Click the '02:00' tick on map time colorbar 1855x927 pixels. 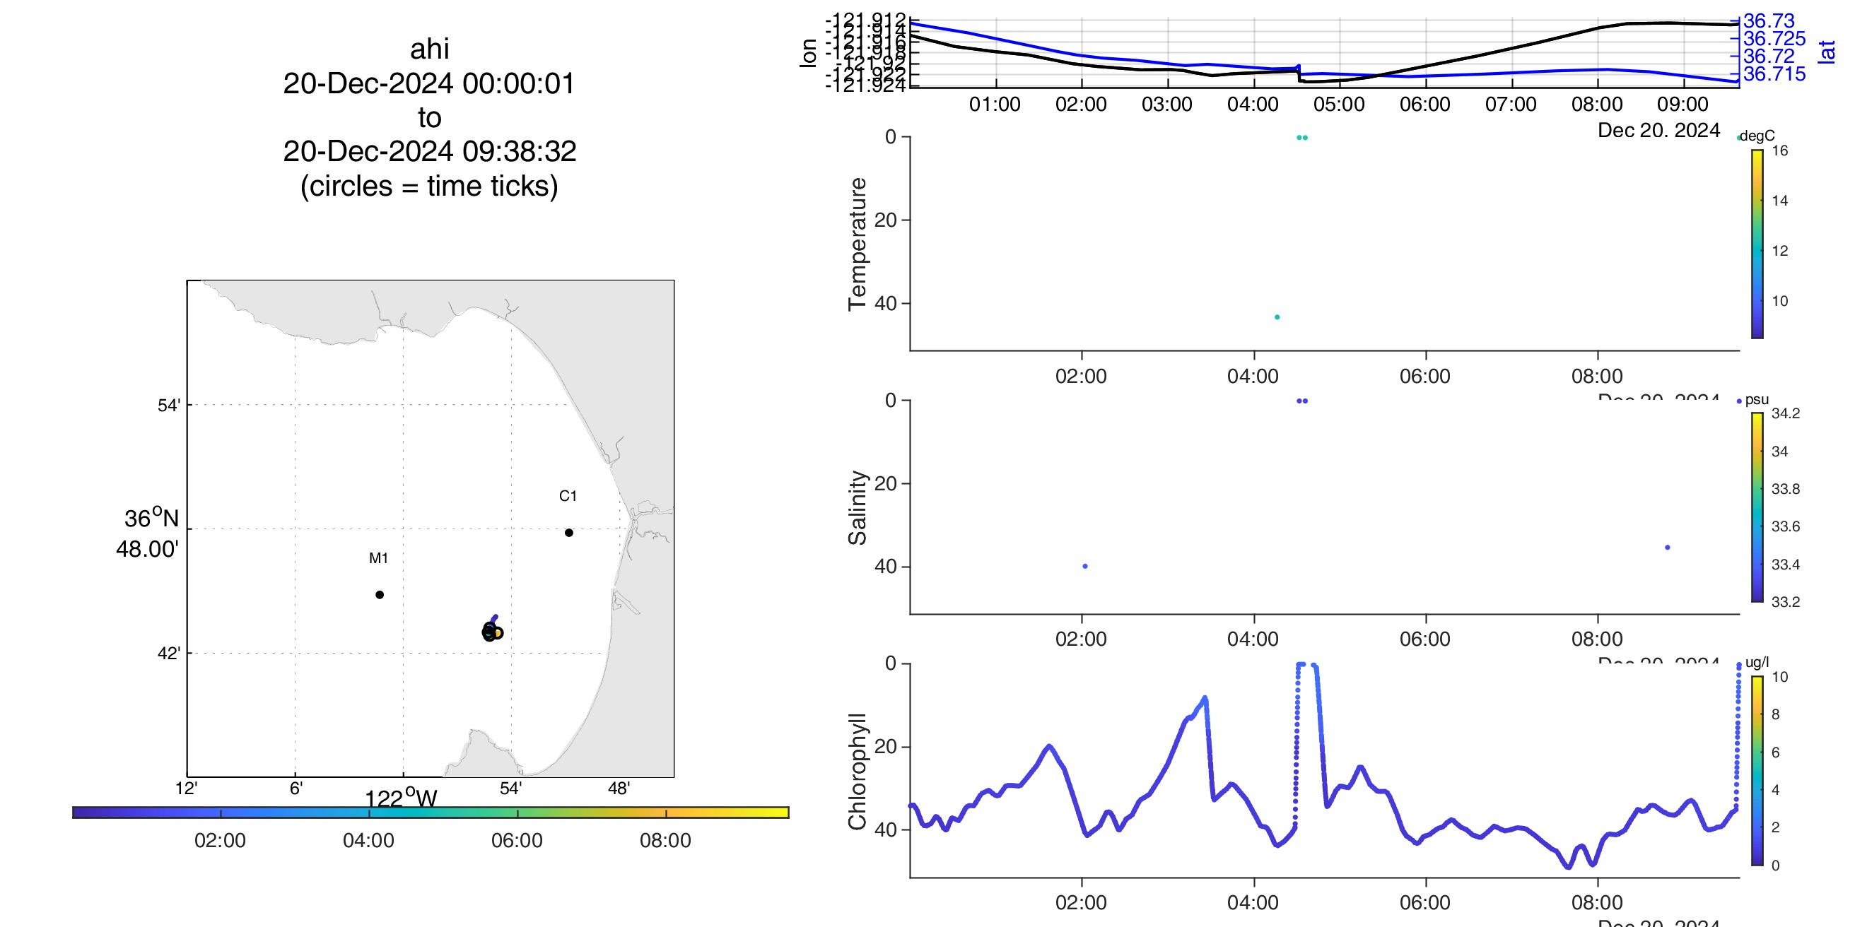221,841
